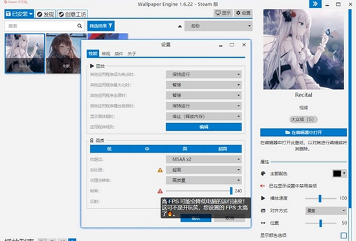Click the 大众级 (G) rating tag
The image size is (356, 241).
click(x=304, y=119)
